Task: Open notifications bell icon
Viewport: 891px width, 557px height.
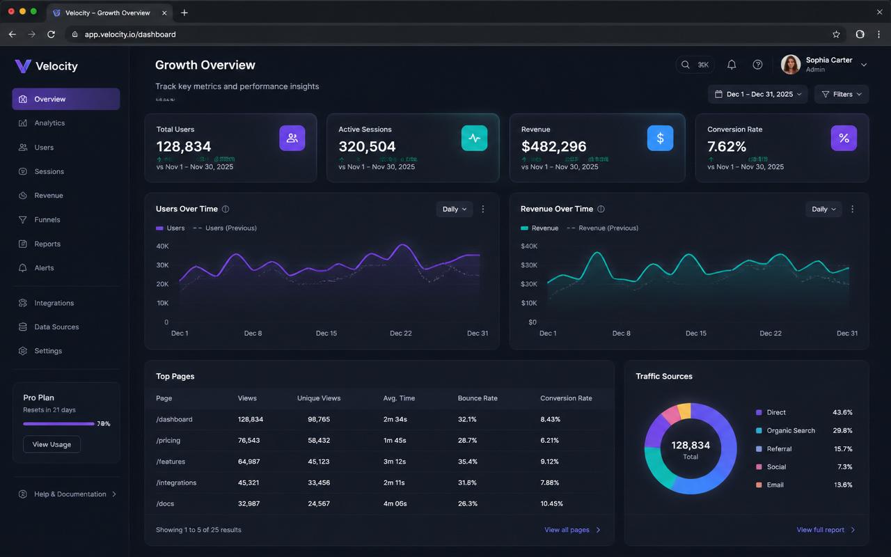Action: coord(732,65)
